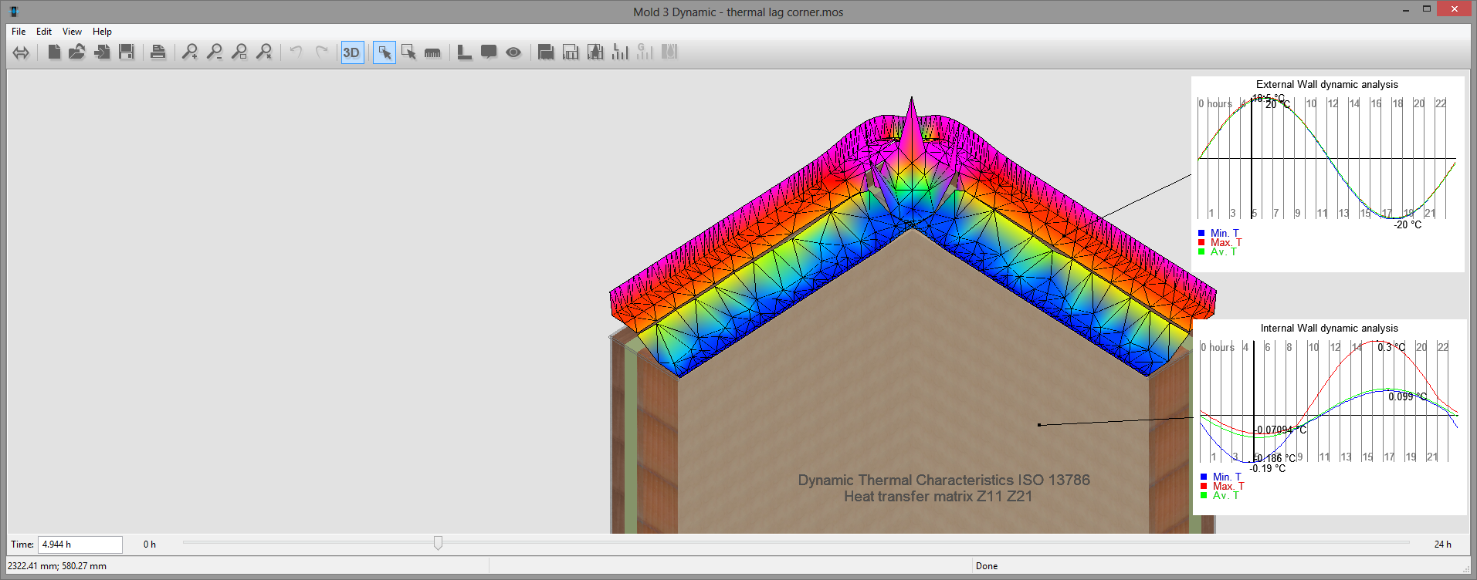Select the rectangle selection pointer tool
Viewport: 1477px width, 580px height.
[x=408, y=52]
